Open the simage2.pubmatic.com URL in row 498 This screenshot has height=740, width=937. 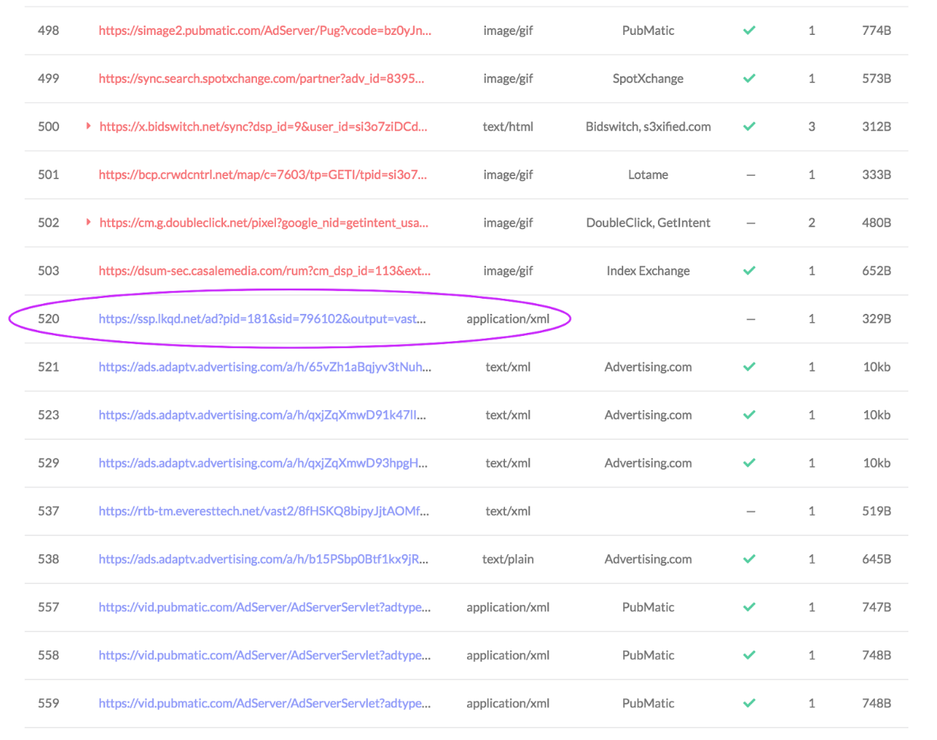(265, 30)
